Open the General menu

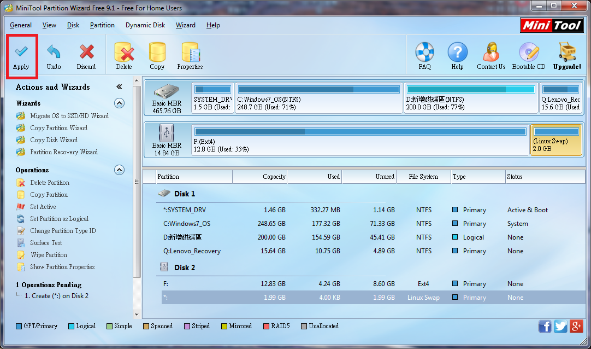tap(21, 25)
